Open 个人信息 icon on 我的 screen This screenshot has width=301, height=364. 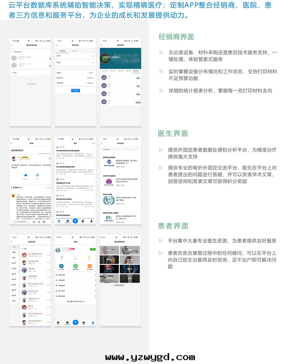(61, 266)
